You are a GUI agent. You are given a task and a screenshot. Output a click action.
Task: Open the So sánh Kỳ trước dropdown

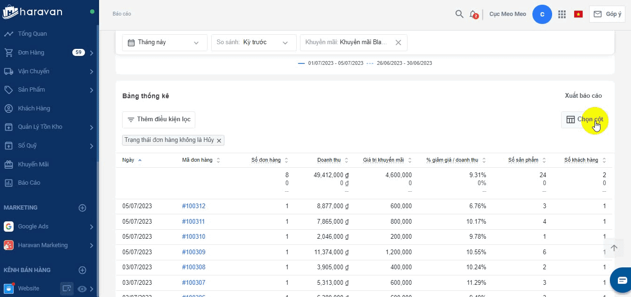click(x=254, y=42)
